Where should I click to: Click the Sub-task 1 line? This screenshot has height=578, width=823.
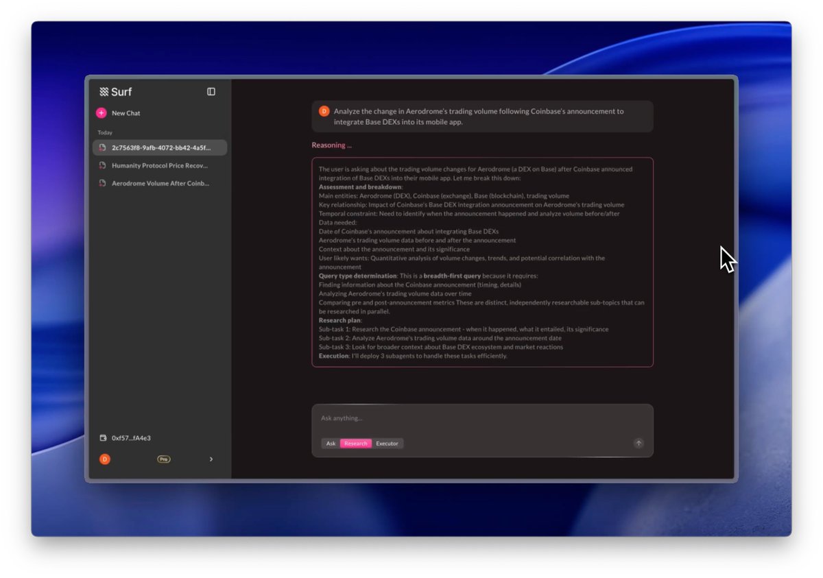point(464,329)
